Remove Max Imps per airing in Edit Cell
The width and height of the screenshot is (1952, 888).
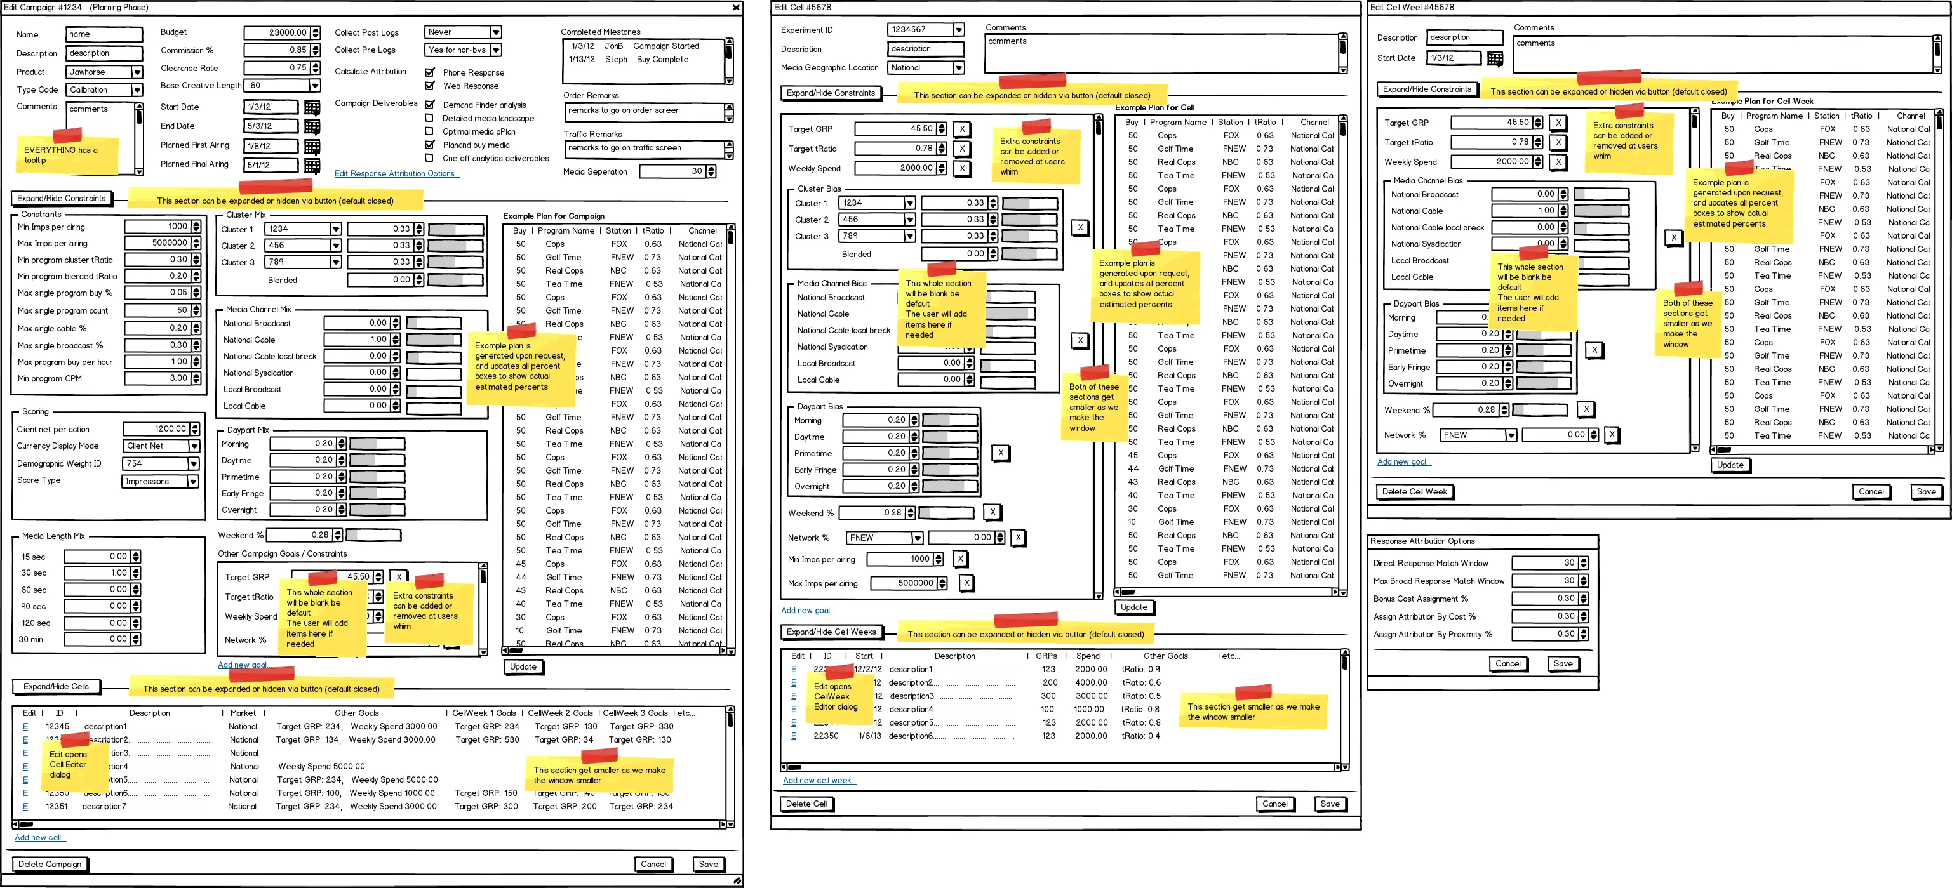click(x=966, y=583)
